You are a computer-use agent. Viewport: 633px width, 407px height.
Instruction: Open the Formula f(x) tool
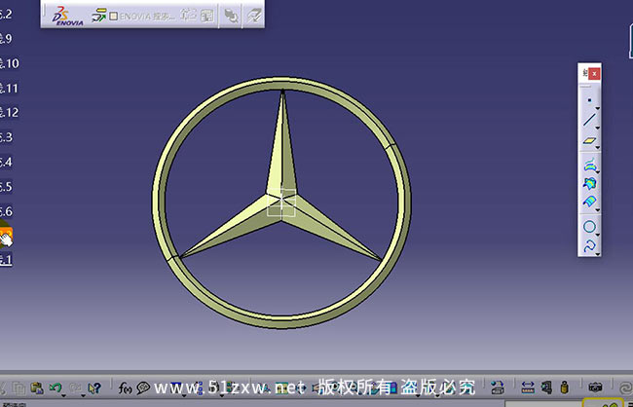pyautogui.click(x=126, y=388)
